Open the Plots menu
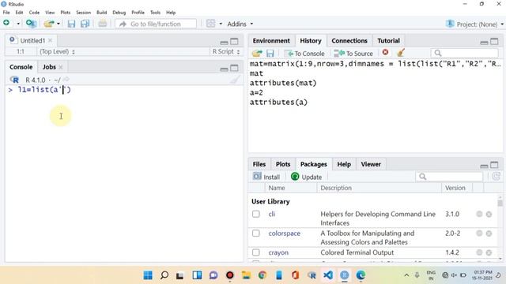Screen dimensions: 506x284 click(x=65, y=13)
